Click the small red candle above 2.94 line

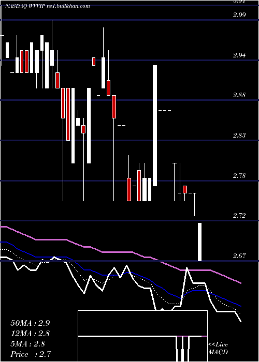pos(94,62)
